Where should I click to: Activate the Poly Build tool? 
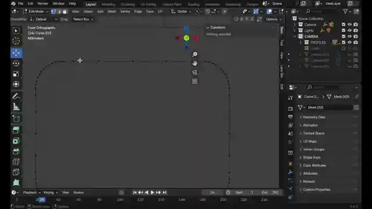16,182
